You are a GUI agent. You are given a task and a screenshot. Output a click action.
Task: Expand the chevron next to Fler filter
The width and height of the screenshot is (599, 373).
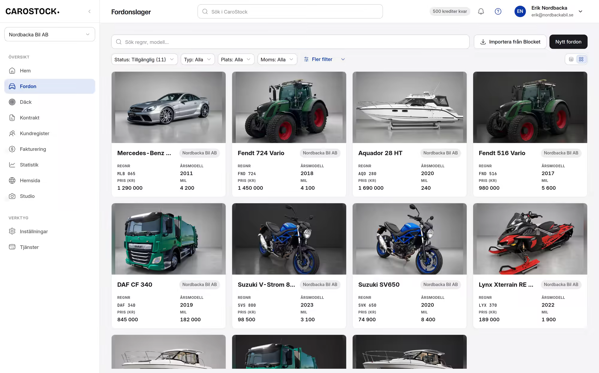tap(343, 59)
